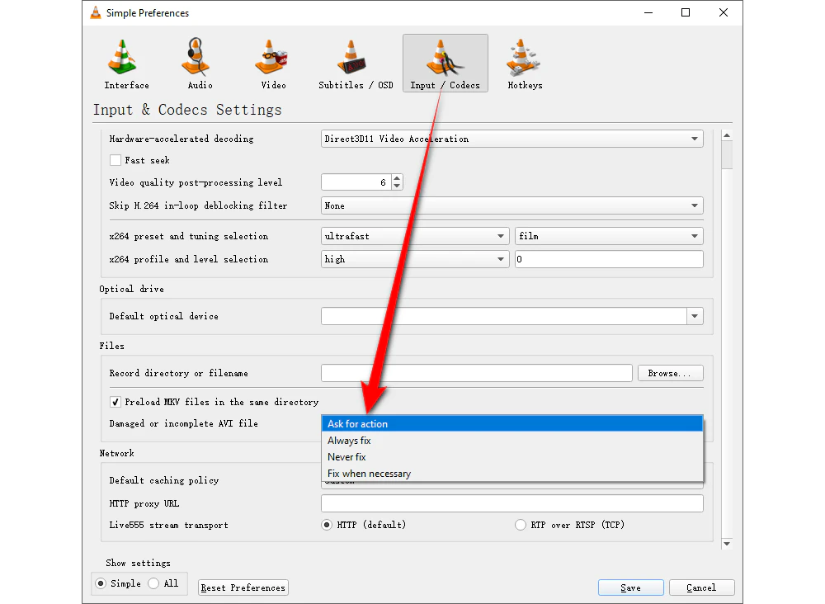Open Hardware-accelerated decoding dropdown
825x604 pixels.
tap(512, 139)
